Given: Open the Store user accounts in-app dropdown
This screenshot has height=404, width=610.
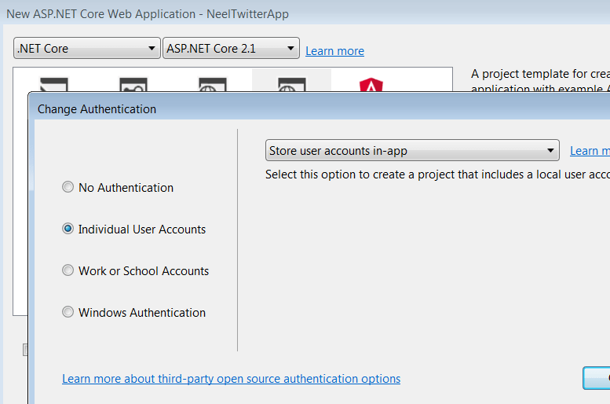Looking at the screenshot, I should pyautogui.click(x=411, y=150).
